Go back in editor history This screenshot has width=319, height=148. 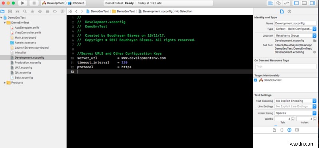(x=76, y=12)
